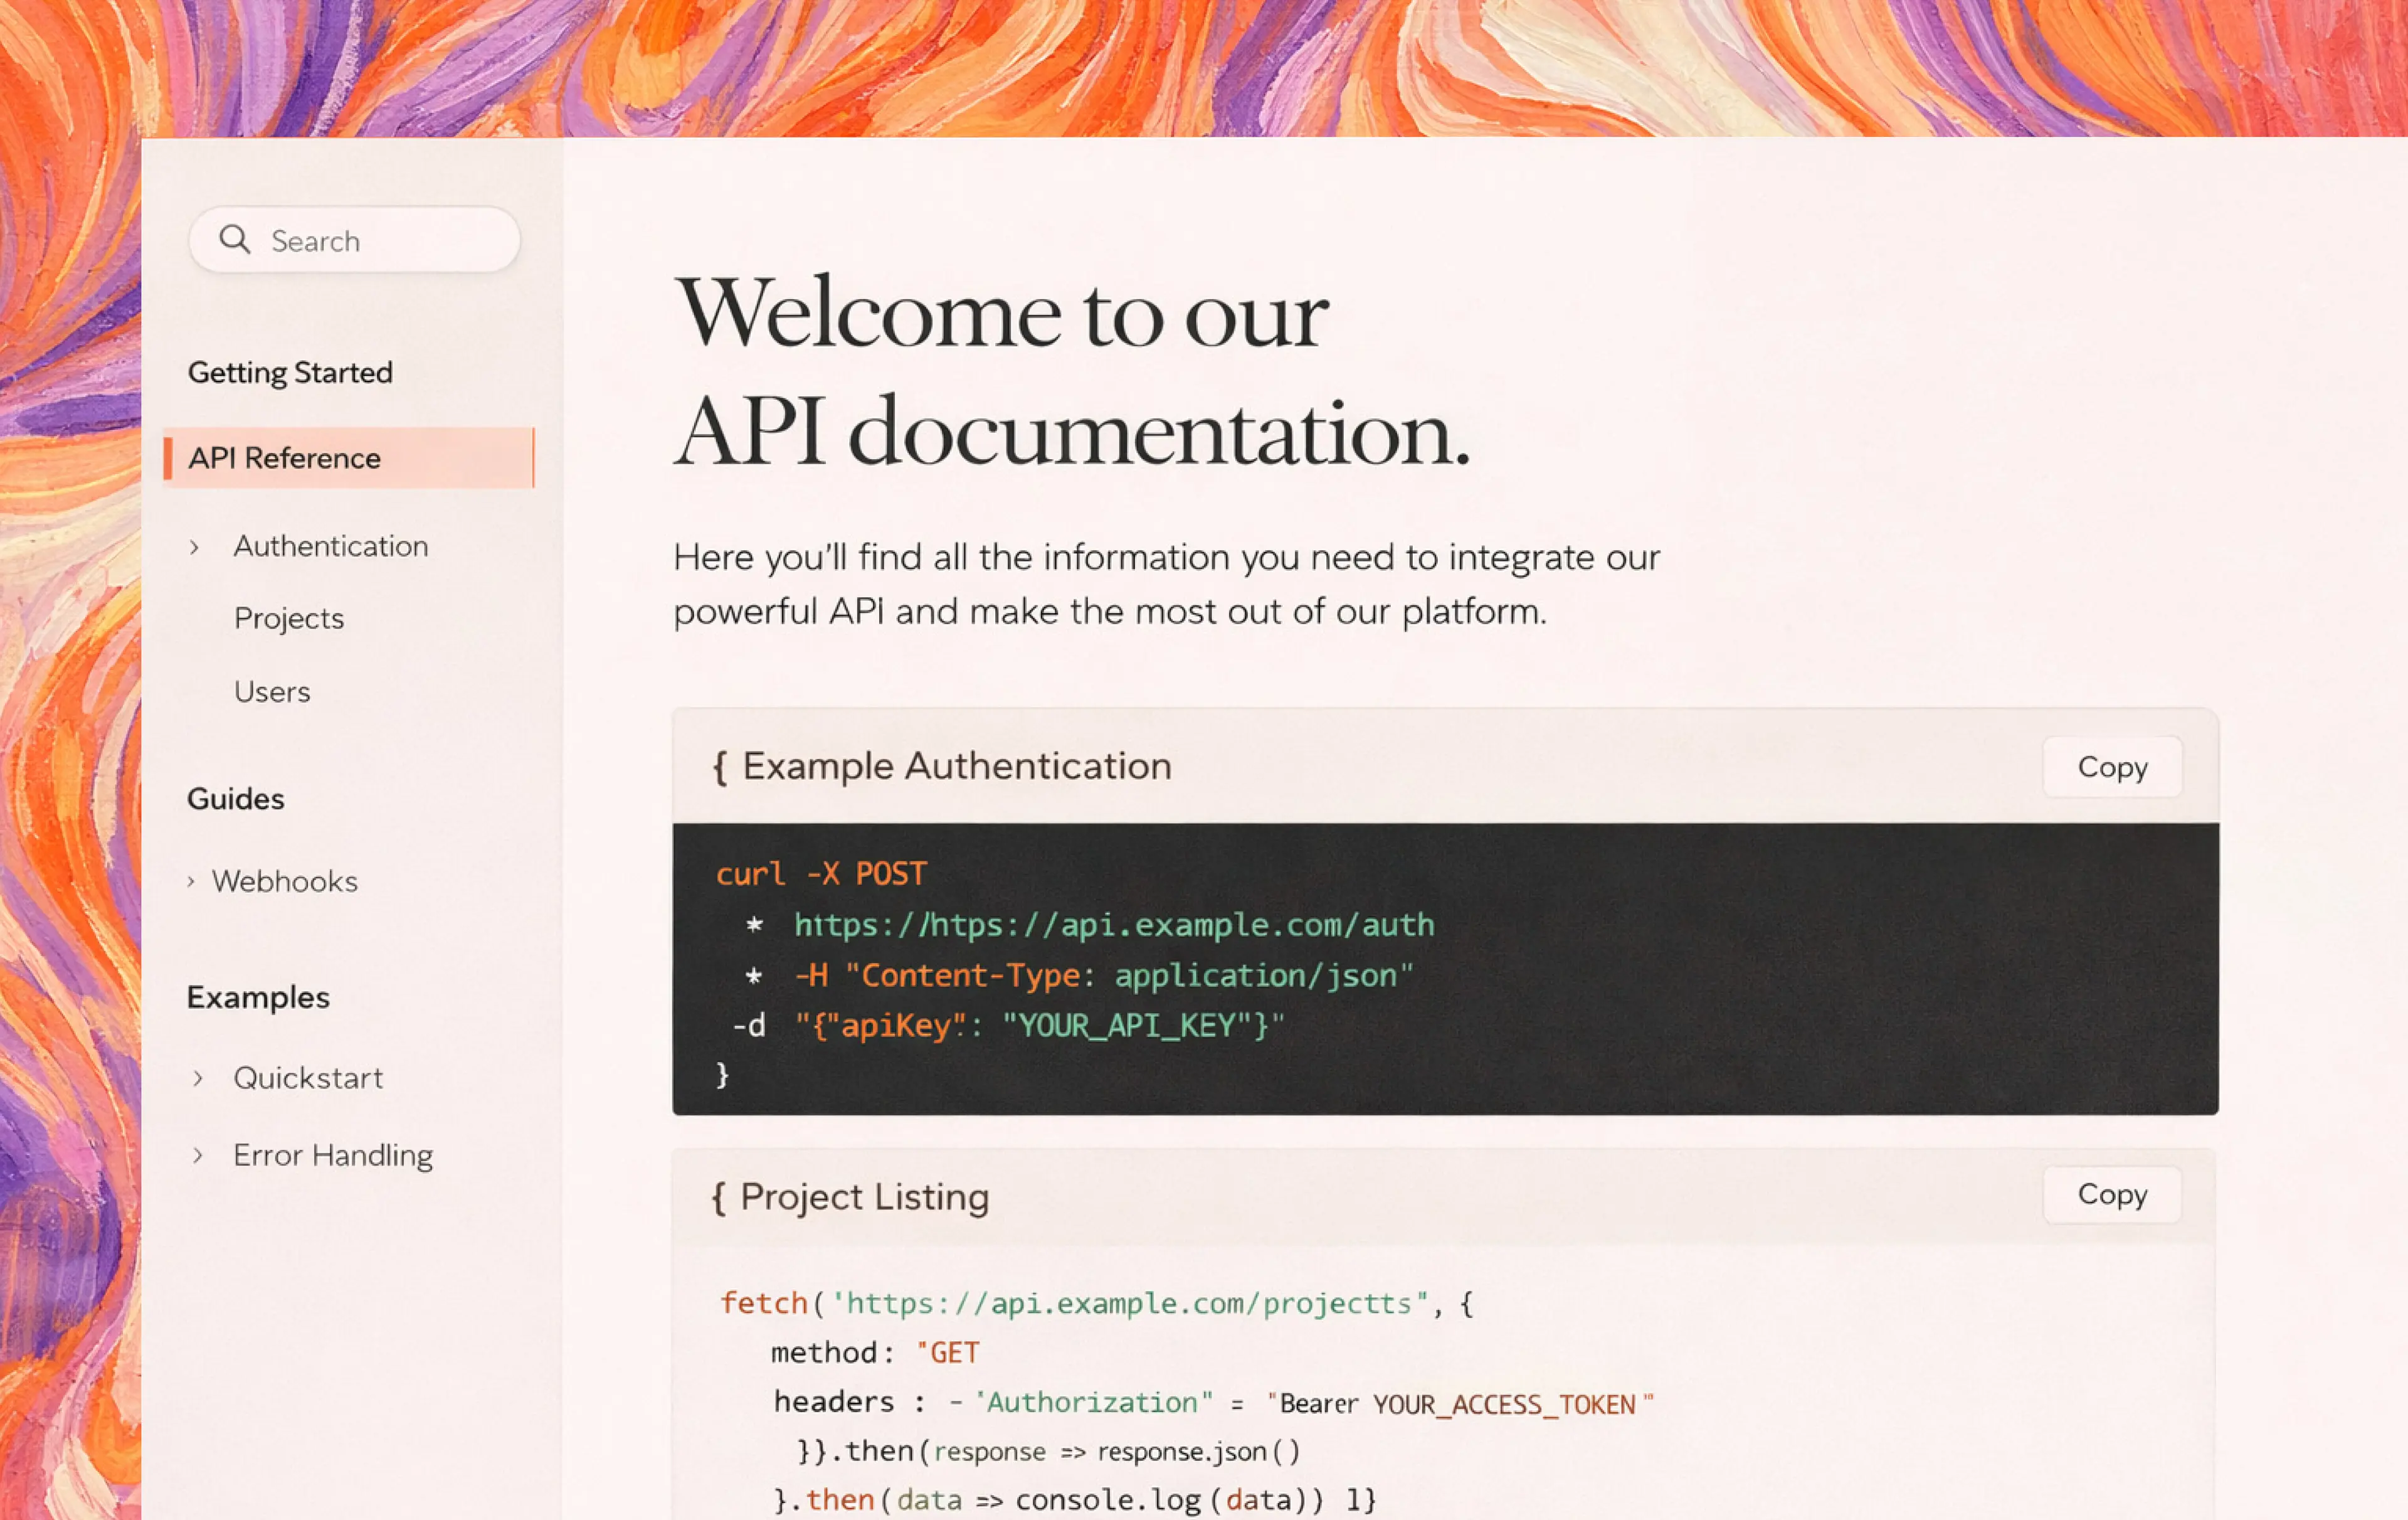This screenshot has width=2408, height=1520.
Task: Open the Users reference page
Action: (272, 691)
